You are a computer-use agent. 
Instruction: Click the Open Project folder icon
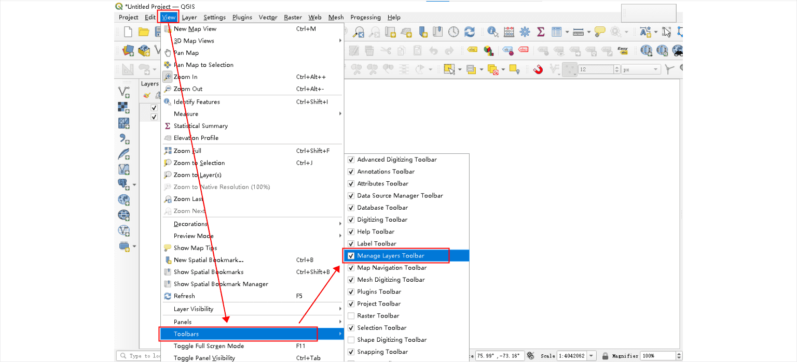(144, 32)
